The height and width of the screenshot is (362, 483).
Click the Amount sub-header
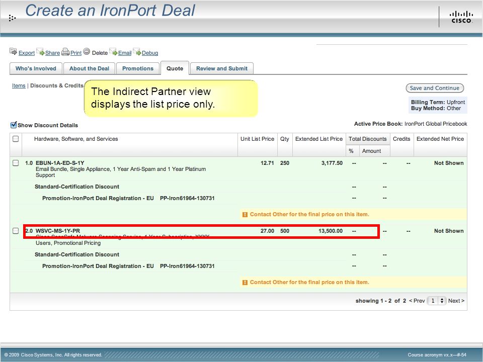point(371,151)
